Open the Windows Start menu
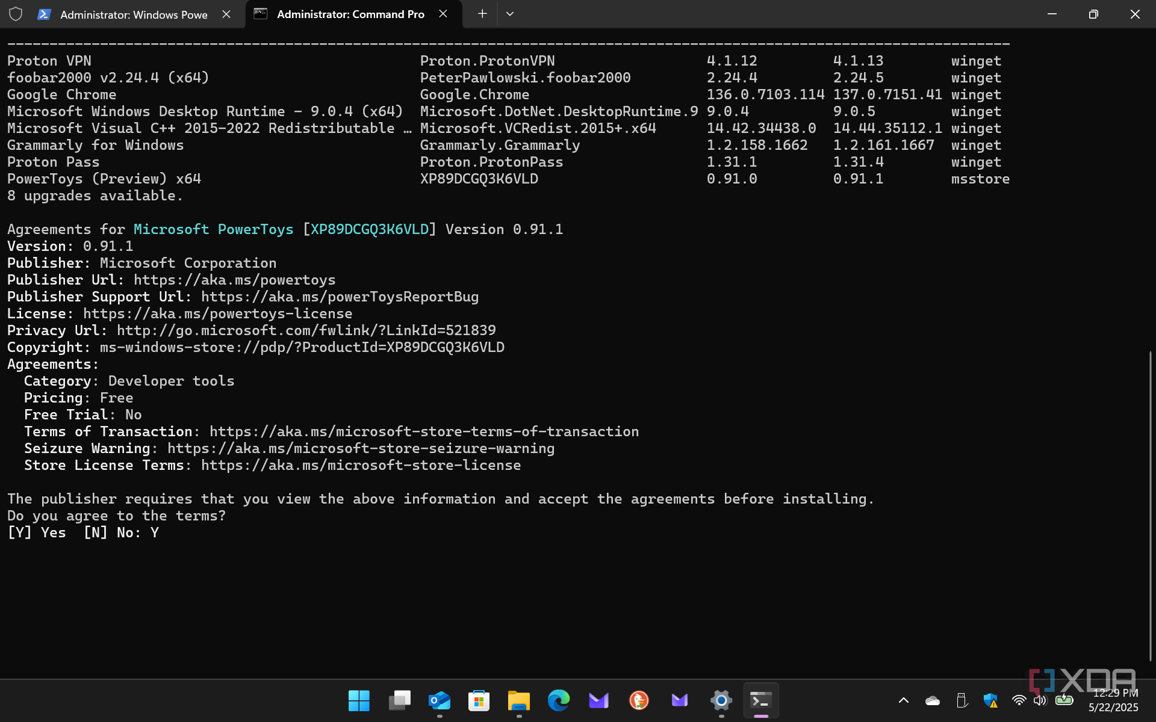The image size is (1156, 722). pos(359,700)
